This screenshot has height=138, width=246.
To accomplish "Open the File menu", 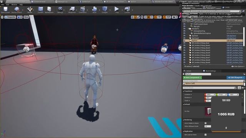I will pyautogui.click(x=3, y=5).
